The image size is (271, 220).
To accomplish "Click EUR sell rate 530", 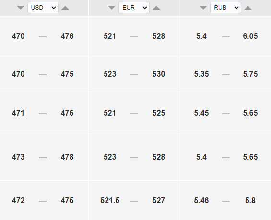I will (x=159, y=74).
